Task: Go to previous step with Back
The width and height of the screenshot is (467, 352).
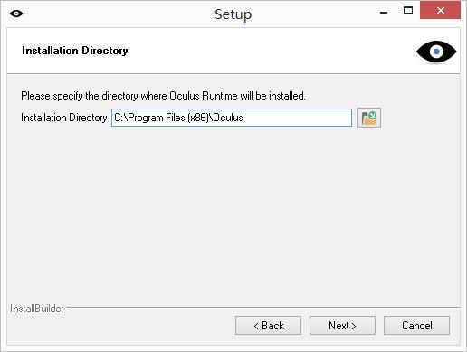Action: coord(268,326)
